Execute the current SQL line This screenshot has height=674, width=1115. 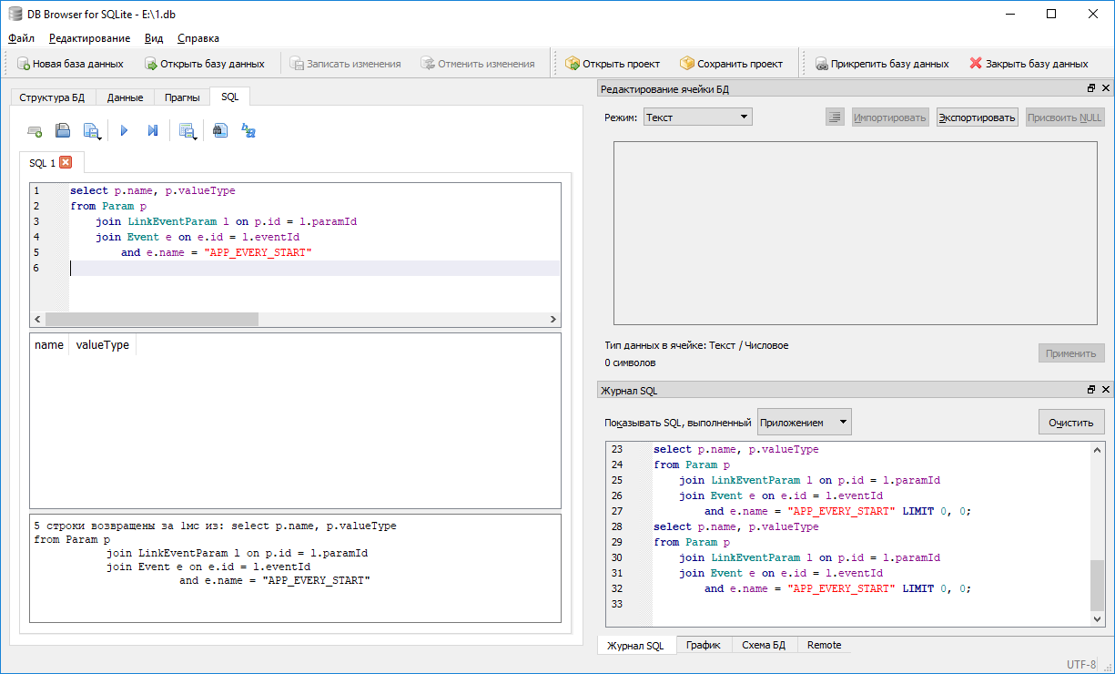(152, 130)
